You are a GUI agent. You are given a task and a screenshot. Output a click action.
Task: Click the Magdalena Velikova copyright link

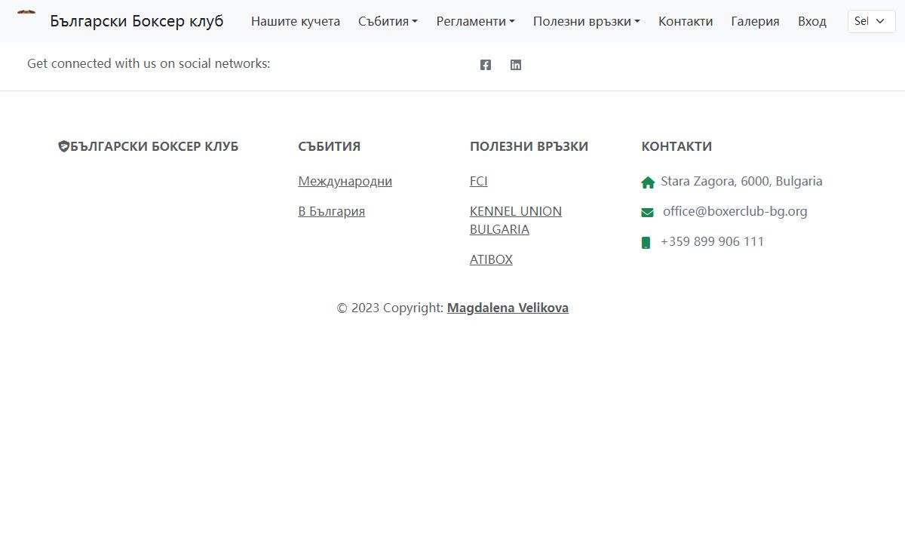508,308
